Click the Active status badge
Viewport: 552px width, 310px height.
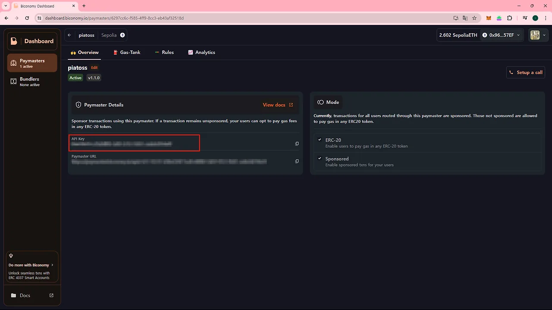(x=75, y=78)
